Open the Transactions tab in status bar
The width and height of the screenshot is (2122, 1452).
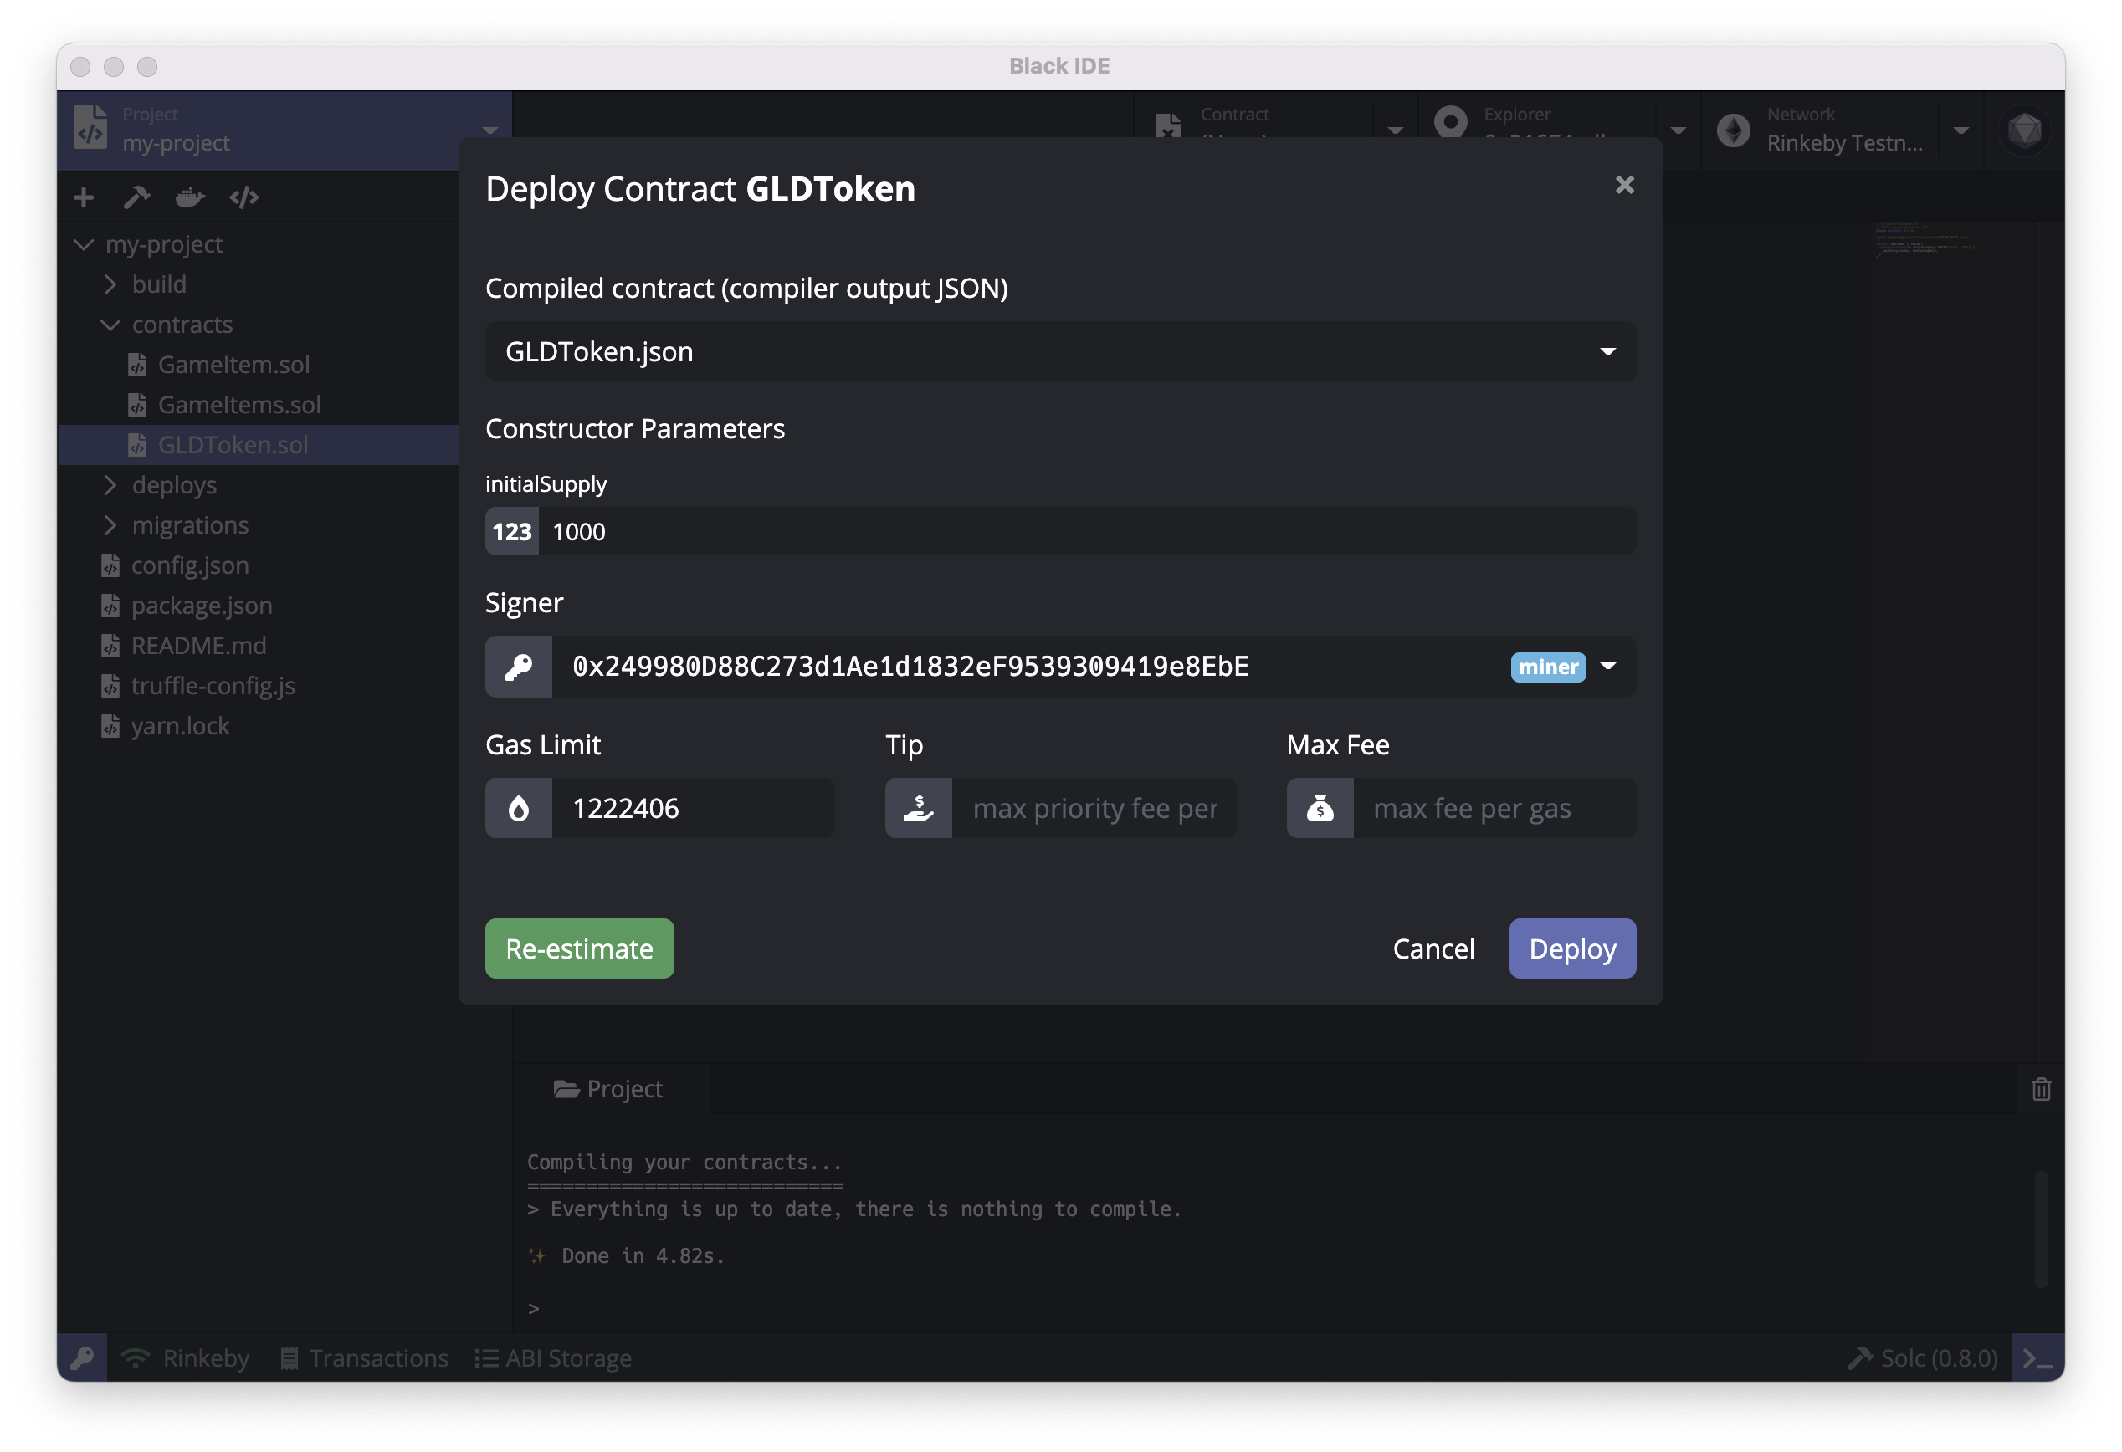coord(364,1358)
